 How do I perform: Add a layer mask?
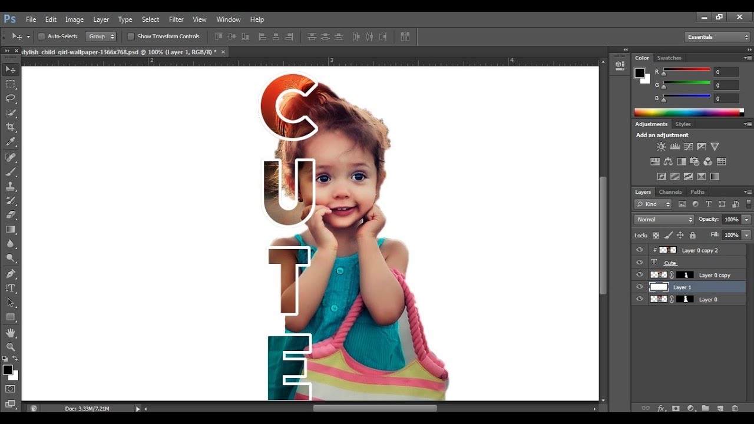click(676, 408)
